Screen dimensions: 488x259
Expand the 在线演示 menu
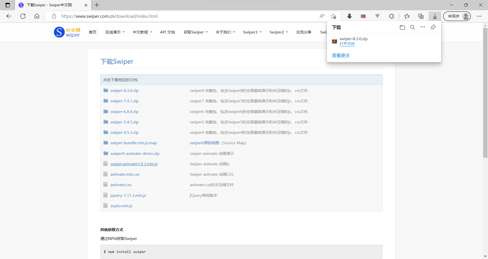click(x=115, y=32)
